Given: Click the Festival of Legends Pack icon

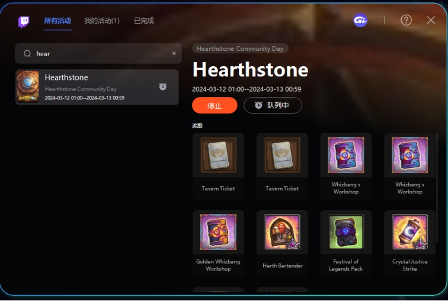Looking at the screenshot, I should point(345,232).
